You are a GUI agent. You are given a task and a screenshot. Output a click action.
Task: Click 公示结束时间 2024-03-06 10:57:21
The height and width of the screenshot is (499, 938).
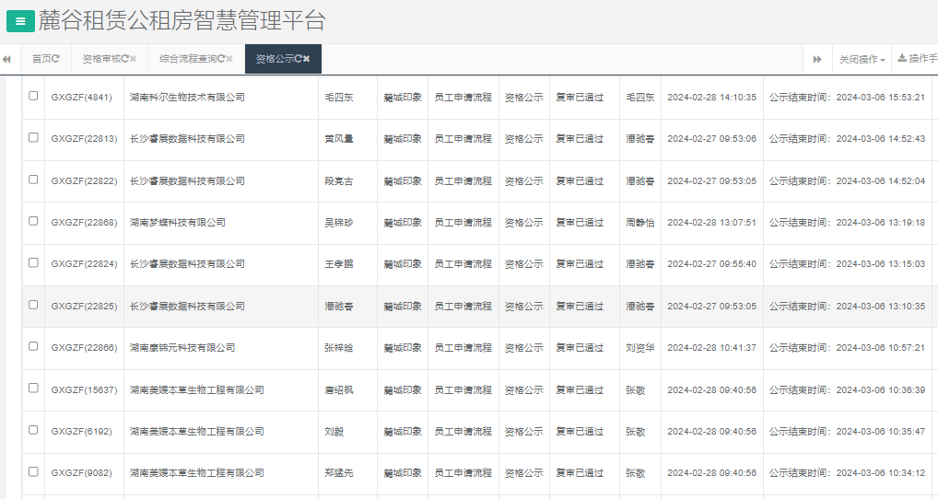(x=847, y=348)
